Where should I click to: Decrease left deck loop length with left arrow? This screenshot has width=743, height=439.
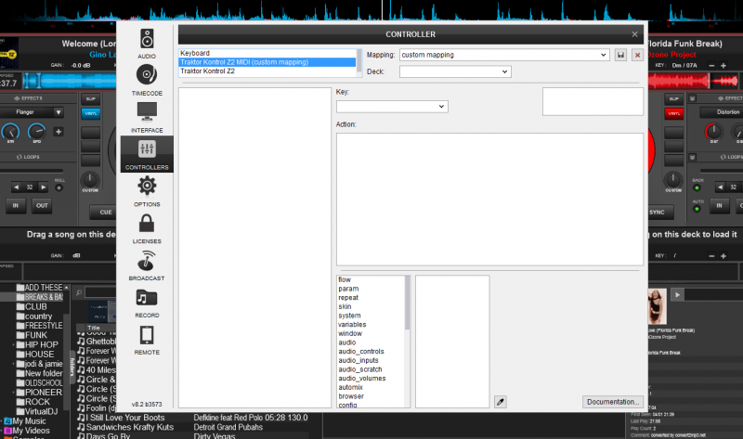click(x=17, y=187)
